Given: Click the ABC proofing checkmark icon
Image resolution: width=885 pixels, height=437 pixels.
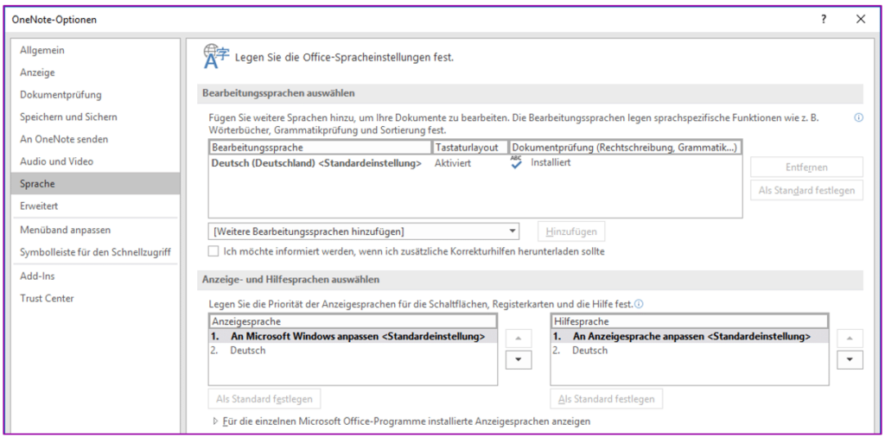Looking at the screenshot, I should tap(517, 163).
